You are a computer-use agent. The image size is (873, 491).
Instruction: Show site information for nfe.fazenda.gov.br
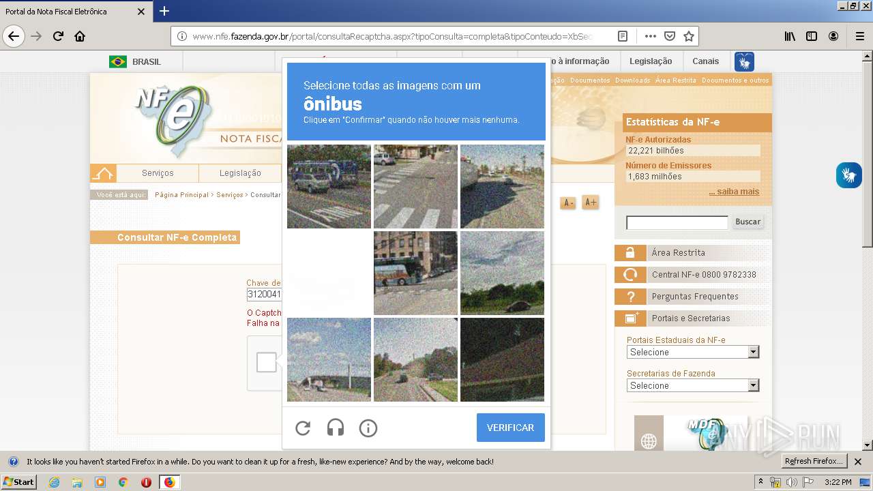[181, 36]
